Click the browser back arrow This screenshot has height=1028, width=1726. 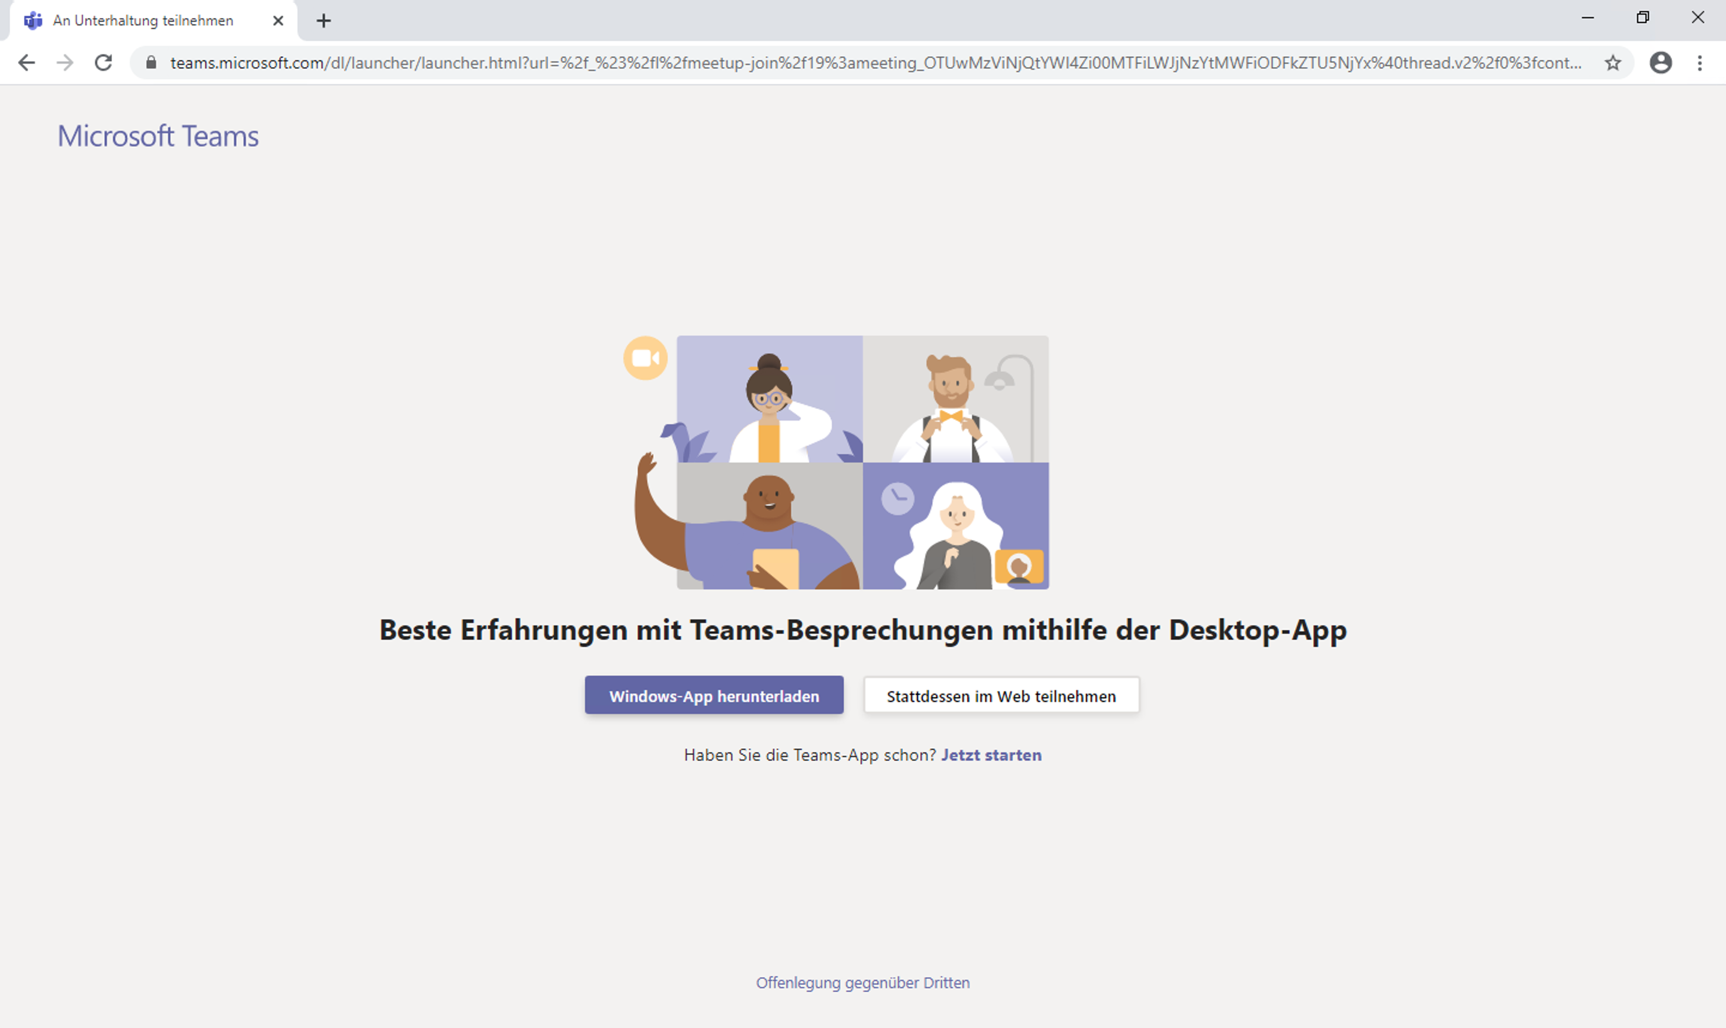pyautogui.click(x=26, y=63)
